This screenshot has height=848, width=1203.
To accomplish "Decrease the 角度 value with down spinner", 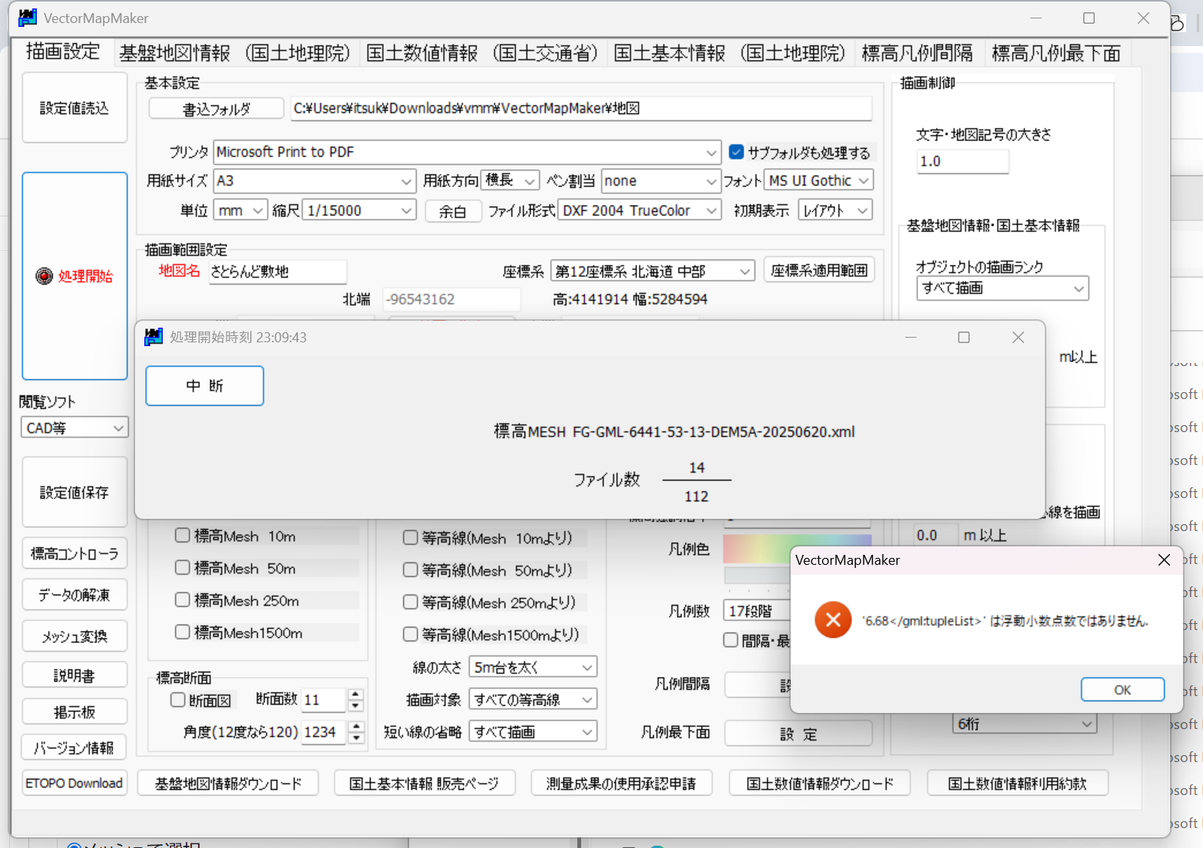I will (x=355, y=737).
